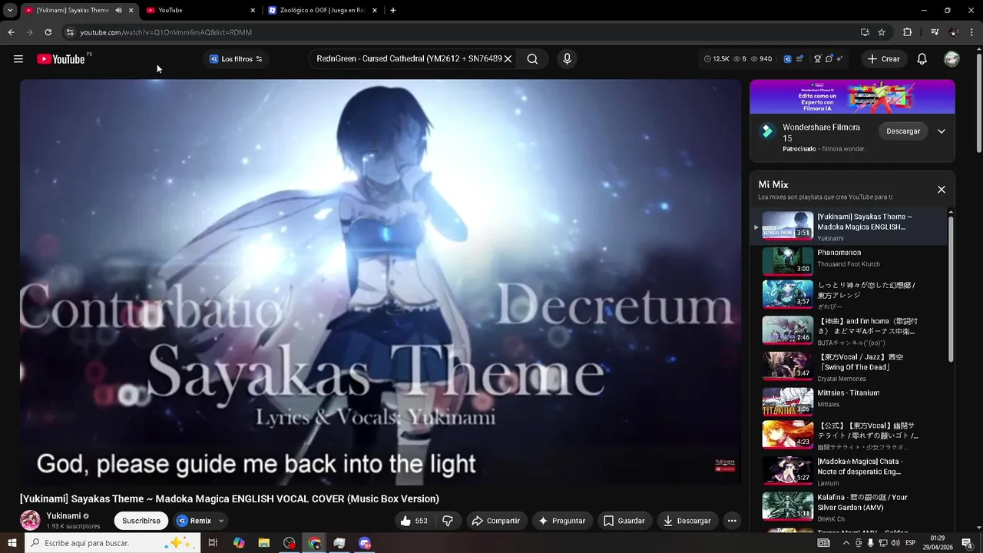Click the Remix button
Viewport: 983px width, 553px height.
(x=194, y=521)
